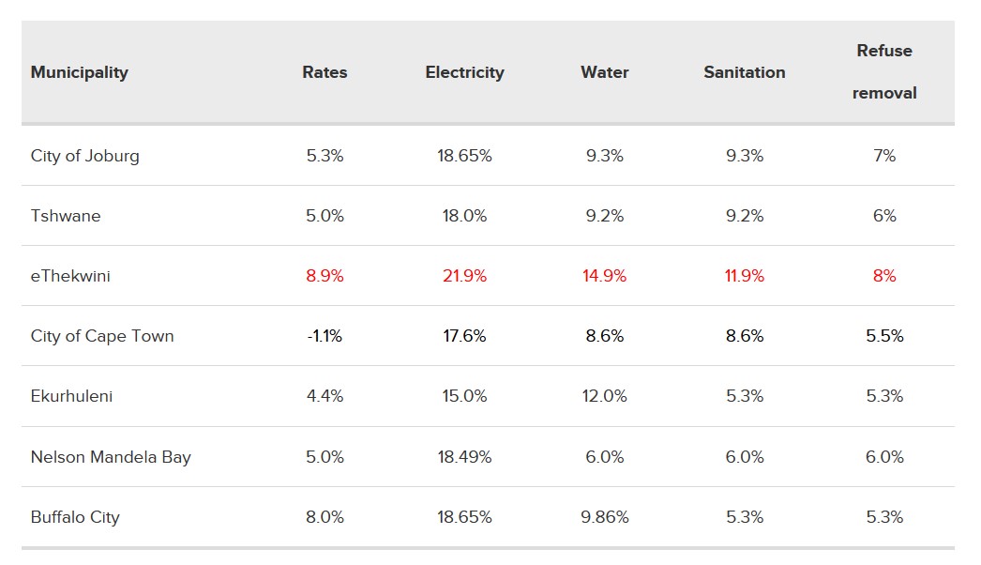981x565 pixels.
Task: Select the City of Joburg row label
Action: click(x=85, y=156)
